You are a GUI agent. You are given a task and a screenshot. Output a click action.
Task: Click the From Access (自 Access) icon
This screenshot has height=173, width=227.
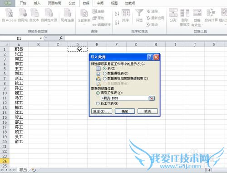tap(9, 15)
